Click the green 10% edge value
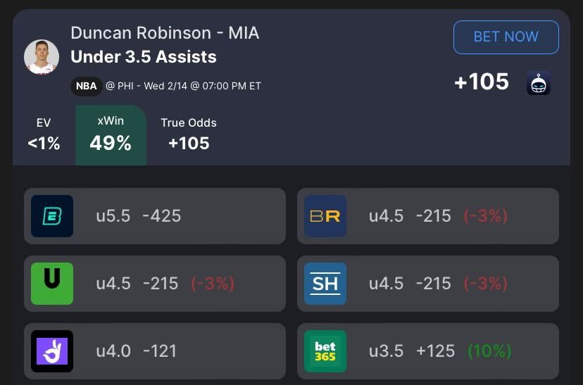This screenshot has height=385, width=583. click(489, 351)
